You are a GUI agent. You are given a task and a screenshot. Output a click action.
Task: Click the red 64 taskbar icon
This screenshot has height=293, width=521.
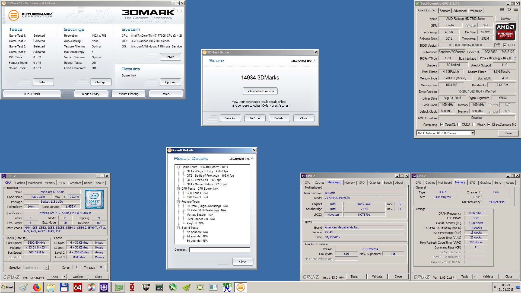tap(78, 287)
